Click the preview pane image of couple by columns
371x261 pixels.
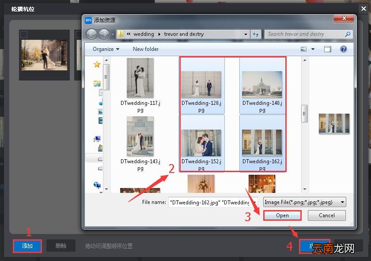coord(334,124)
